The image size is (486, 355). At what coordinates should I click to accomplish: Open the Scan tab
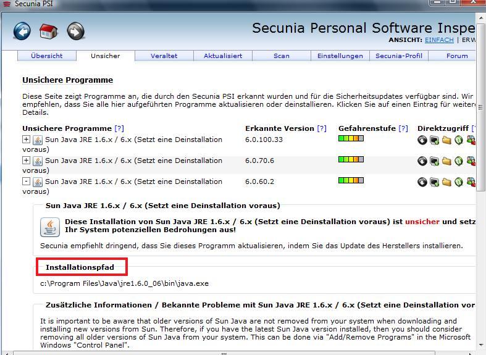pyautogui.click(x=282, y=56)
